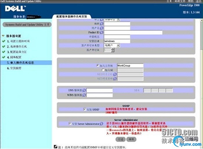
Task: Open 主页 in the top menu
Action: (x=169, y=1)
